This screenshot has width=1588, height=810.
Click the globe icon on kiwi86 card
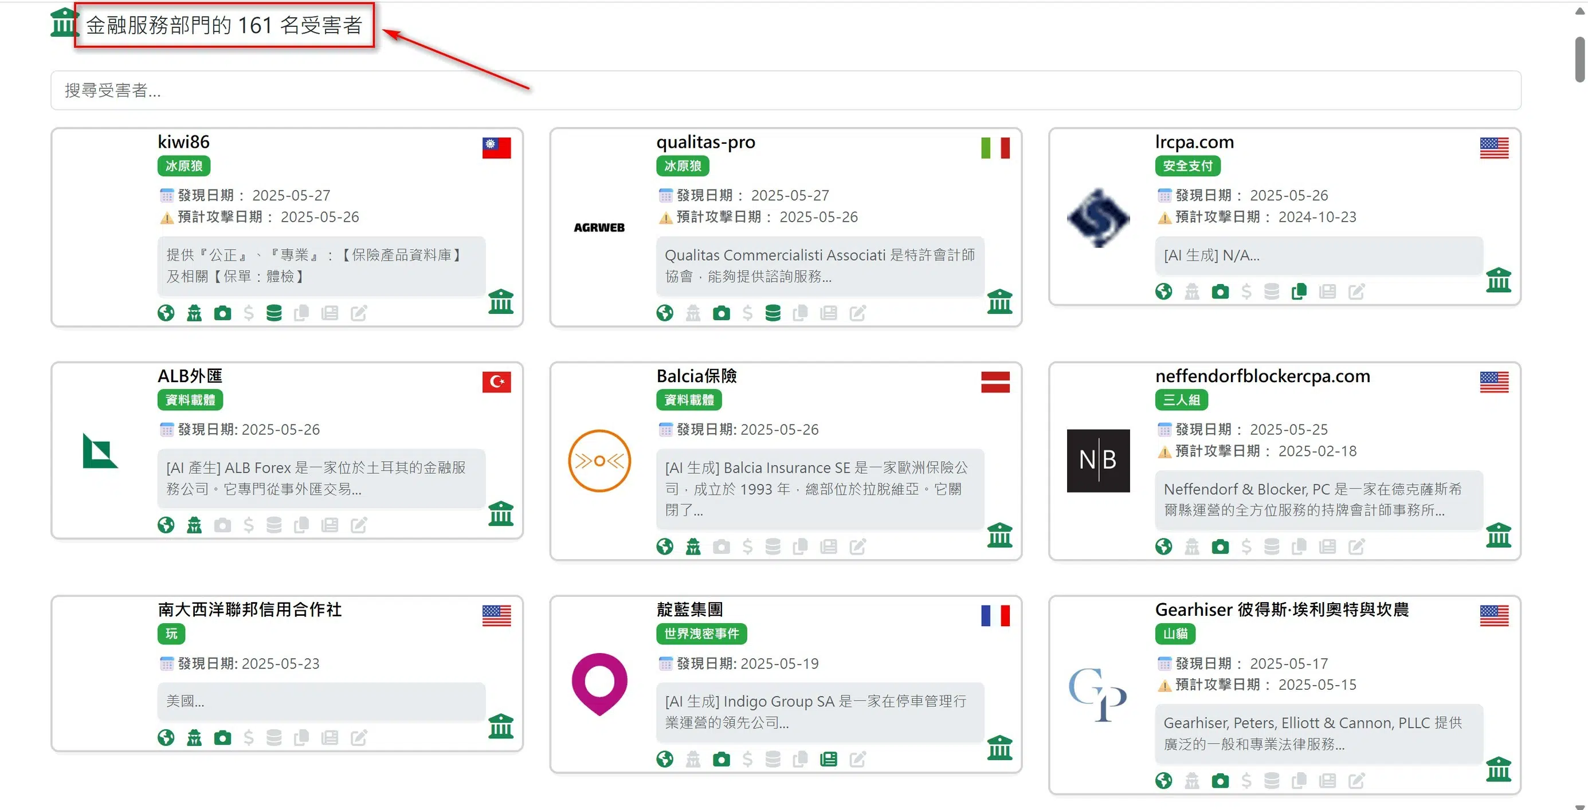166,313
